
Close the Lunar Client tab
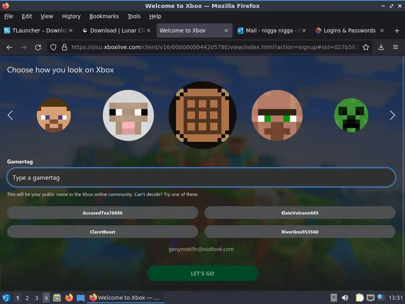point(149,30)
